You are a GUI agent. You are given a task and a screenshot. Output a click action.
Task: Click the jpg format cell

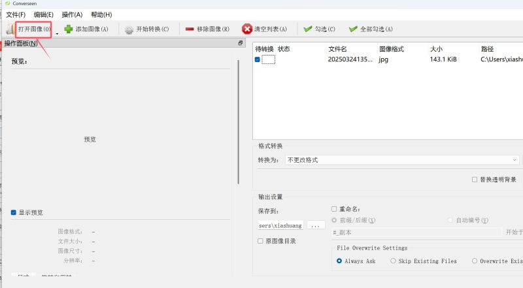(x=383, y=59)
